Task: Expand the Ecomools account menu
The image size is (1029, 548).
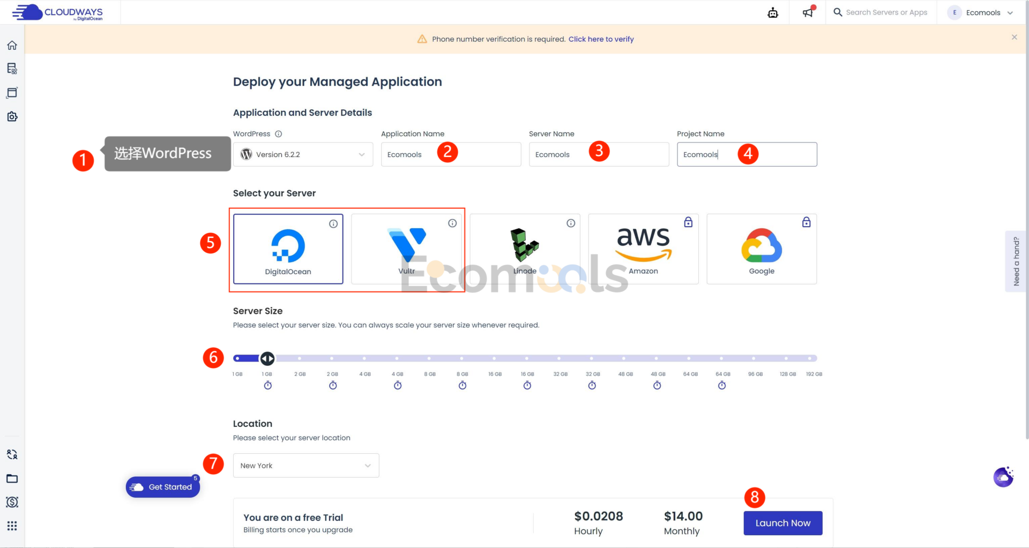Action: pyautogui.click(x=980, y=12)
